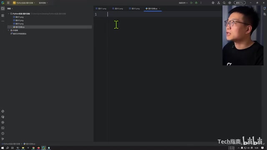Open the Windows Start menu
The image size is (267, 150).
(x=3, y=148)
